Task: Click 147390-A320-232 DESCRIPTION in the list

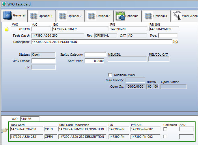Action: (83, 137)
